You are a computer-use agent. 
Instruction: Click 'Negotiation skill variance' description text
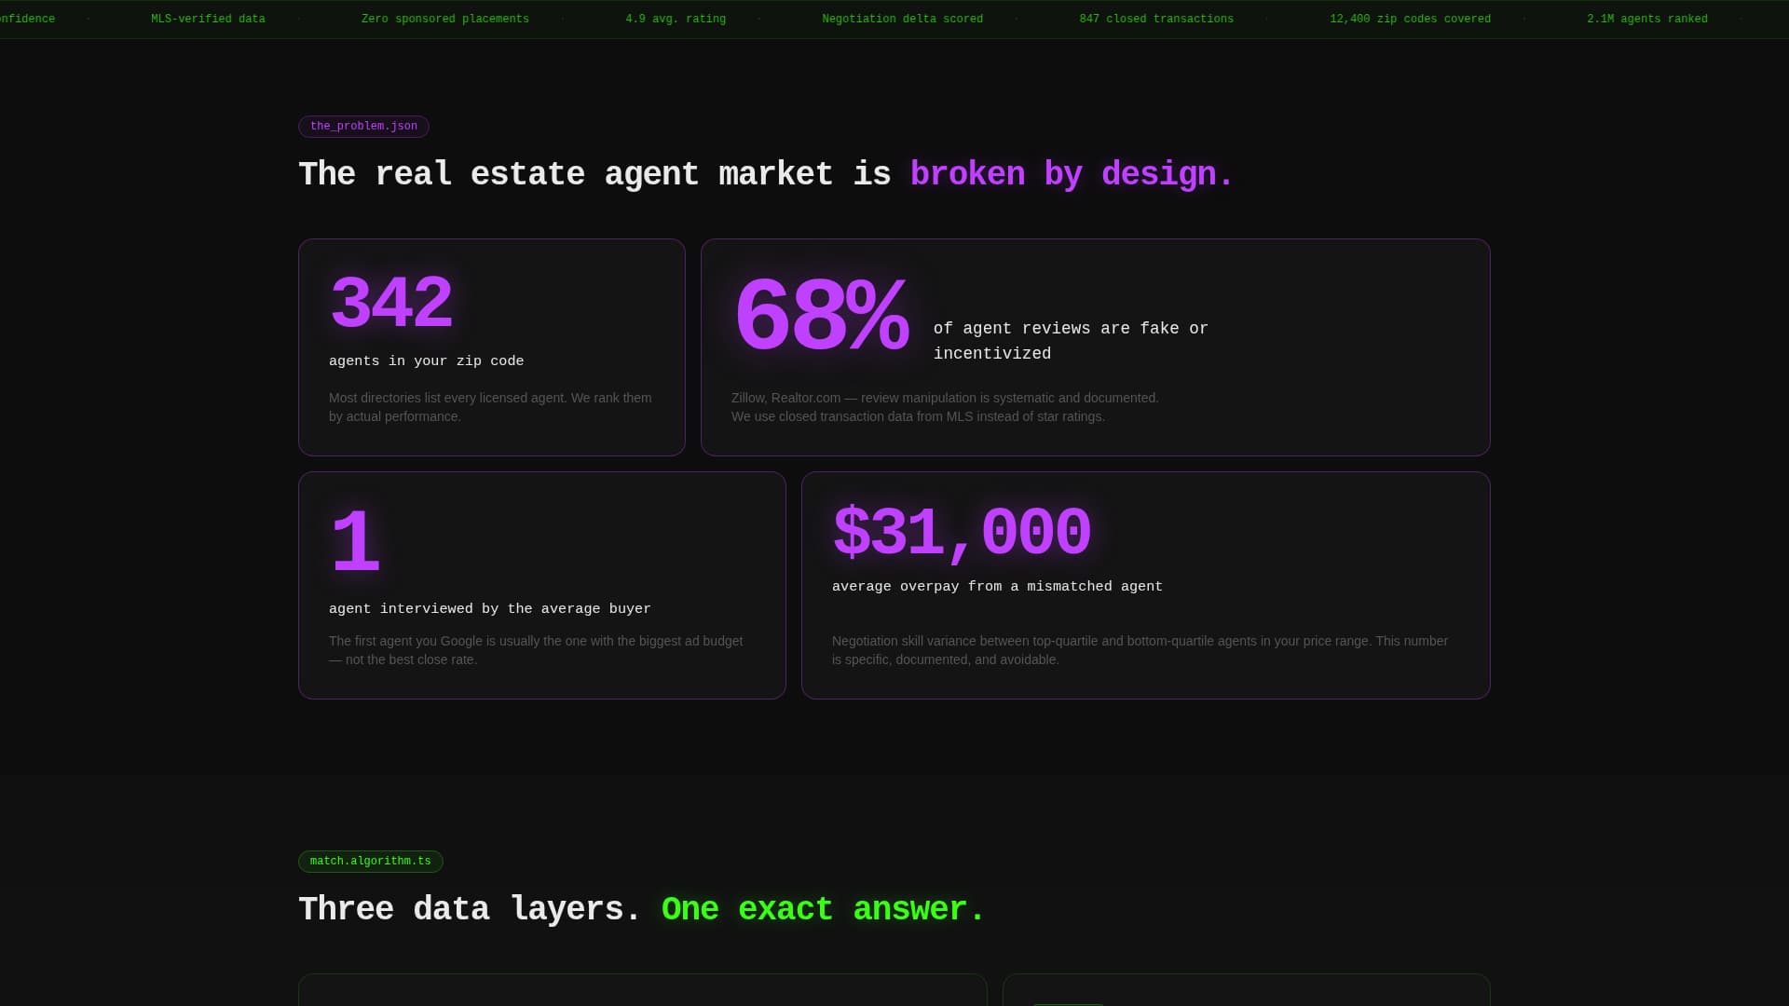tap(1140, 650)
